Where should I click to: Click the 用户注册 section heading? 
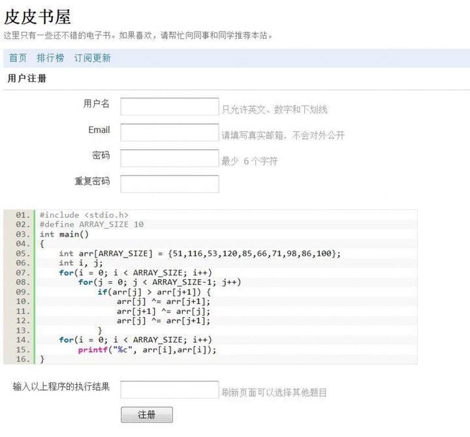[27, 79]
